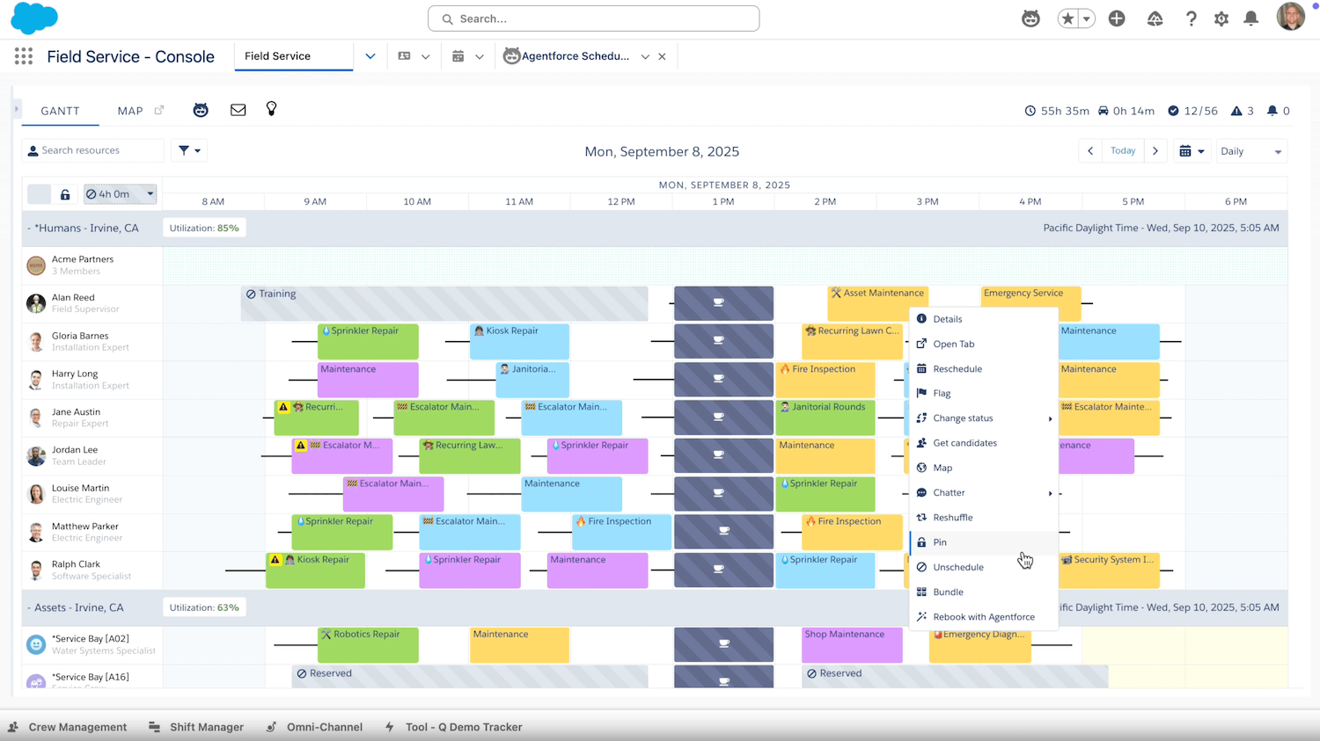This screenshot has width=1320, height=741.
Task: Toggle the Gantt lock icon
Action: coord(65,194)
